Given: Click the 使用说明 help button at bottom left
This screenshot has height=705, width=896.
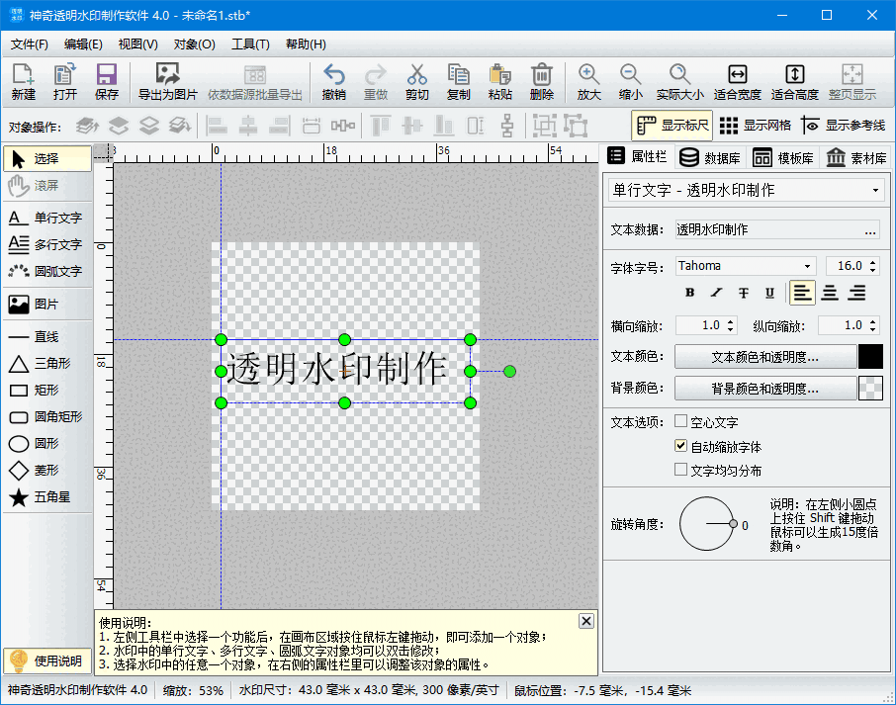Looking at the screenshot, I should click(x=45, y=661).
